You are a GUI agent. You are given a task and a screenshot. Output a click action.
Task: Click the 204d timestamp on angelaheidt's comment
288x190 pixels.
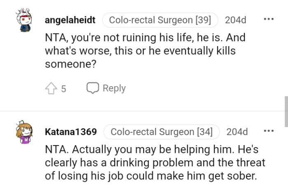click(236, 20)
